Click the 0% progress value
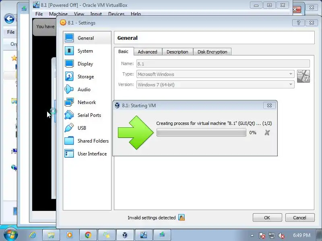The image size is (322, 241). pos(253,133)
